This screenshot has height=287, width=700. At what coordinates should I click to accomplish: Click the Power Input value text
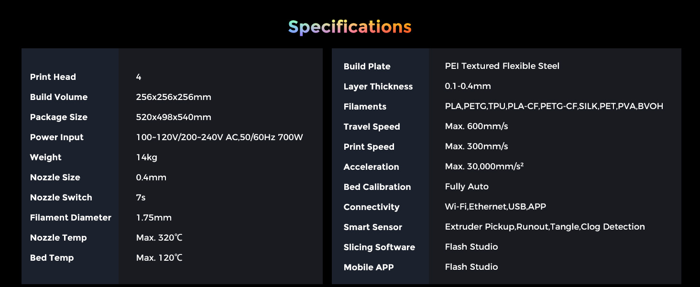[x=219, y=137]
